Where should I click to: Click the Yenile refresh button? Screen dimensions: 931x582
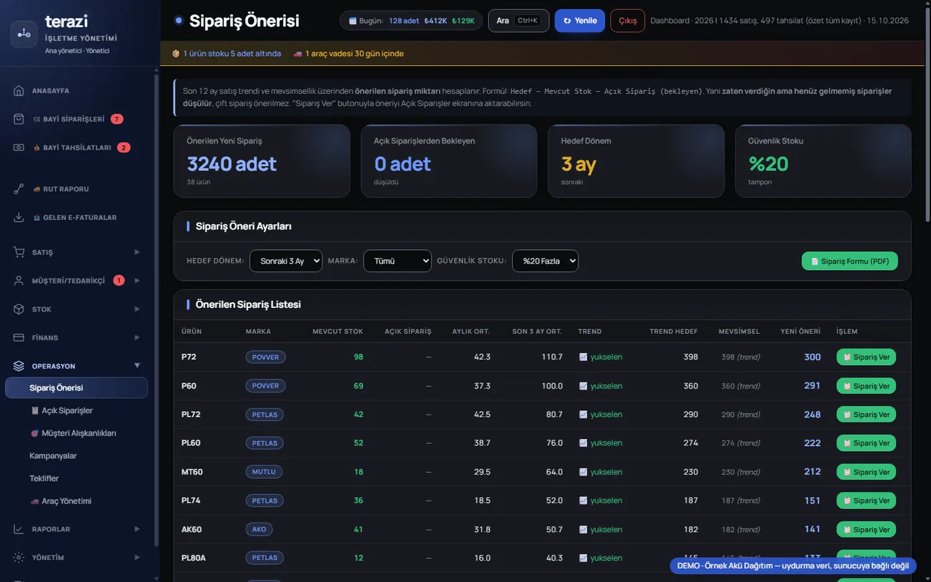(580, 21)
